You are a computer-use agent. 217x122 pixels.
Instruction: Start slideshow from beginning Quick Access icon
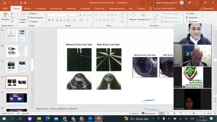(21, 3)
